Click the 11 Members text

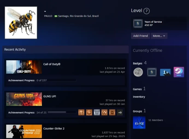coord(156,120)
